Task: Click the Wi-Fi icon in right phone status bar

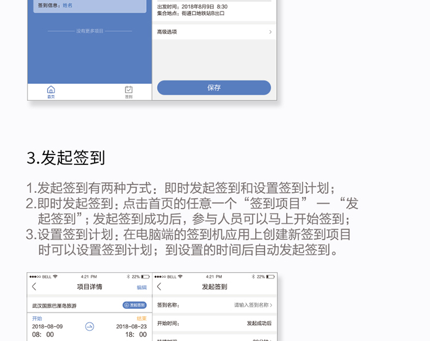Action: pyautogui.click(x=180, y=277)
